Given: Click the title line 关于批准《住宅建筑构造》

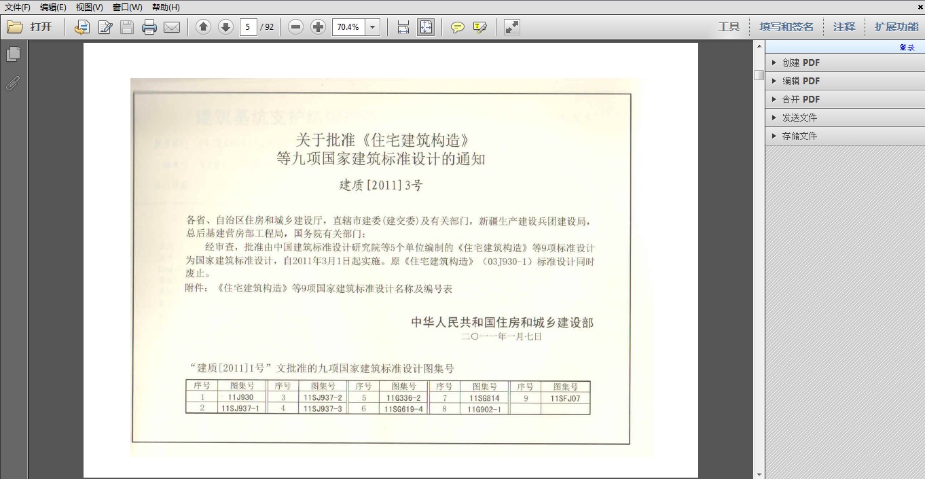Looking at the screenshot, I should coord(382,141).
